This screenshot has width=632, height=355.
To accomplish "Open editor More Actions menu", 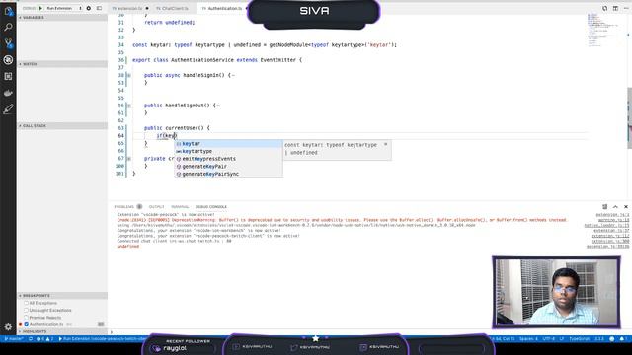I will click(626, 8).
